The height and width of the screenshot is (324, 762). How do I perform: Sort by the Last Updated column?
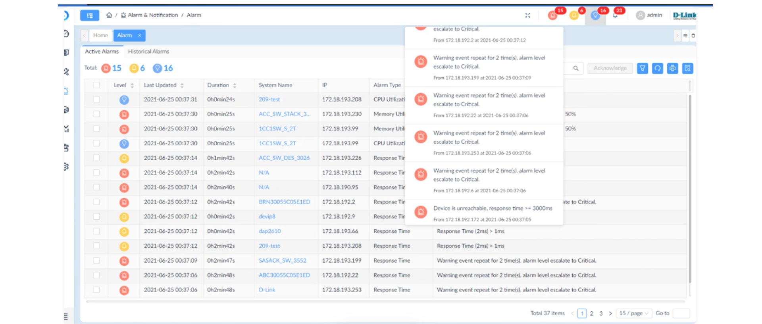tap(182, 85)
